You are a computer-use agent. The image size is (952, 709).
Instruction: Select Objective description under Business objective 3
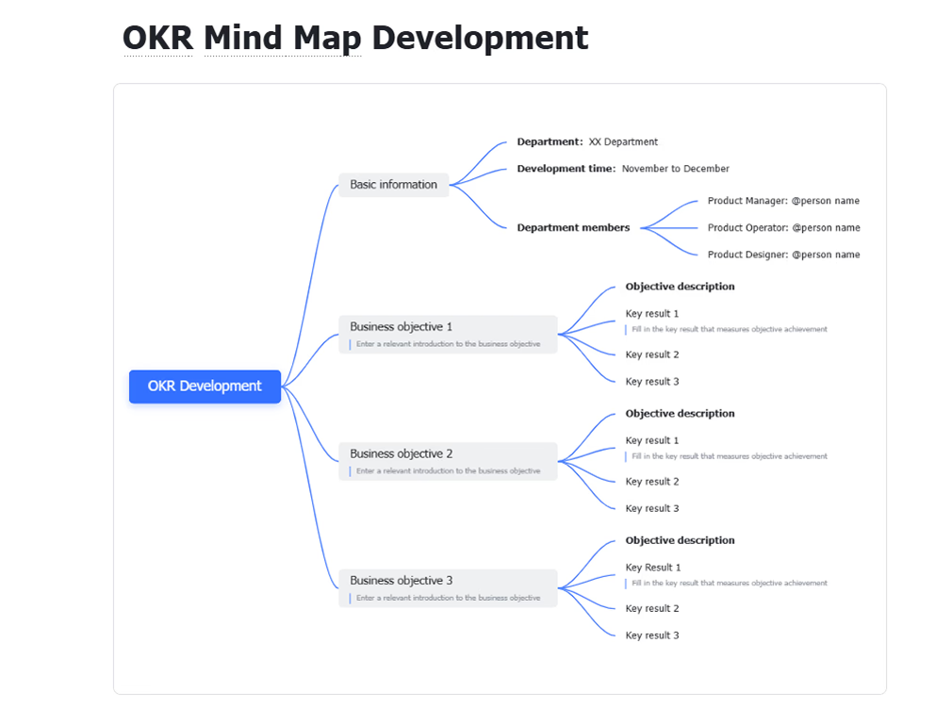coord(680,541)
